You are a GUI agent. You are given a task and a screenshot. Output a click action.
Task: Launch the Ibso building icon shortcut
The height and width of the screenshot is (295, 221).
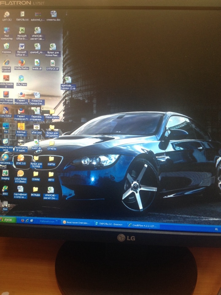pos(5,206)
